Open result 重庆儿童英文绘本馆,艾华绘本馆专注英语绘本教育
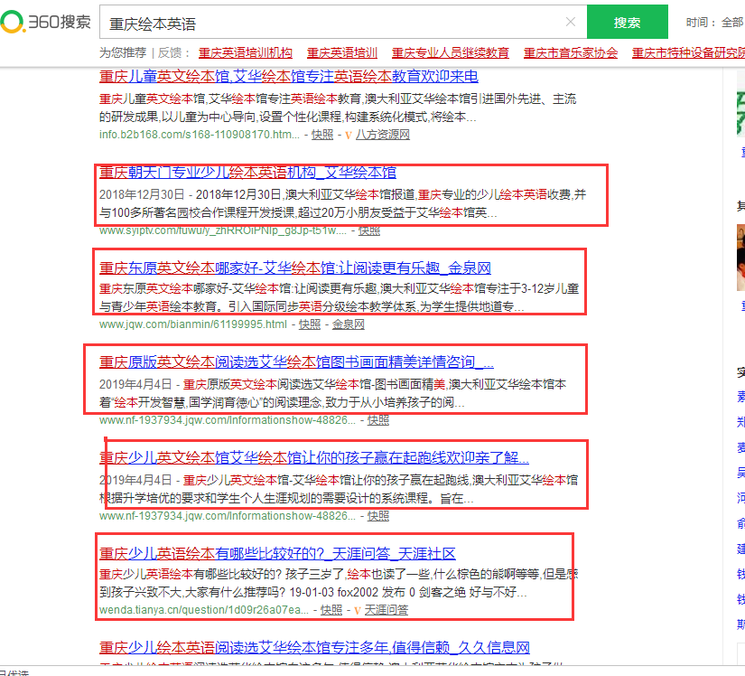The width and height of the screenshot is (745, 676). (289, 76)
